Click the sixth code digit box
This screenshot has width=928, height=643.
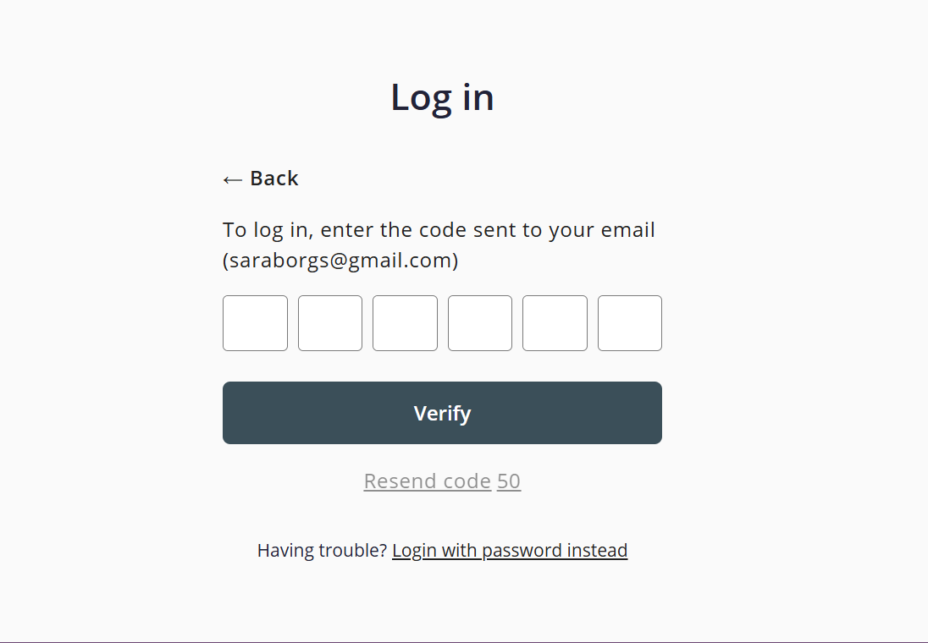[x=630, y=323]
